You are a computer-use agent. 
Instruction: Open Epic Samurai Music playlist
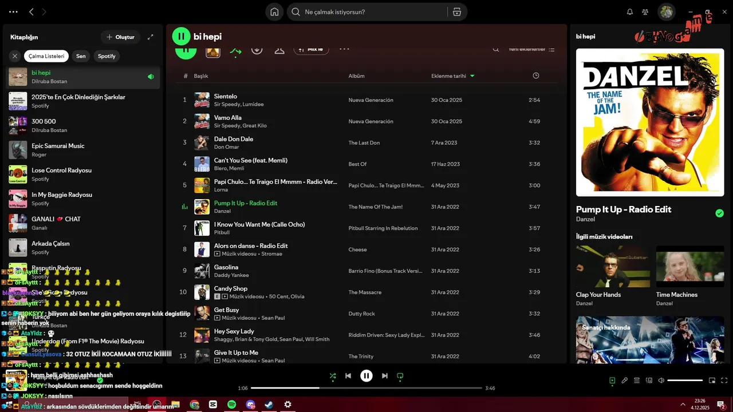point(83,150)
